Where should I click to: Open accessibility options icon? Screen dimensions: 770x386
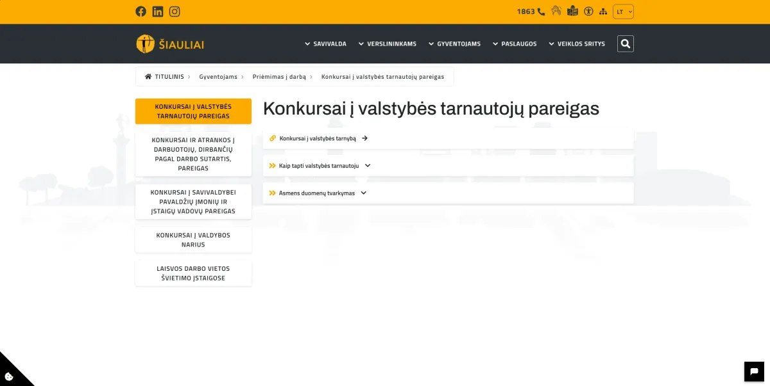click(x=588, y=12)
